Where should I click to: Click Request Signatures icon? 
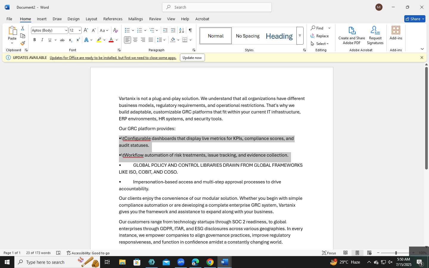coord(375,35)
